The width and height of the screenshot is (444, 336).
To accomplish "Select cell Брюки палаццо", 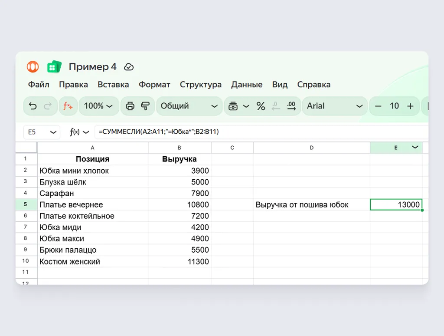I will 93,250.
